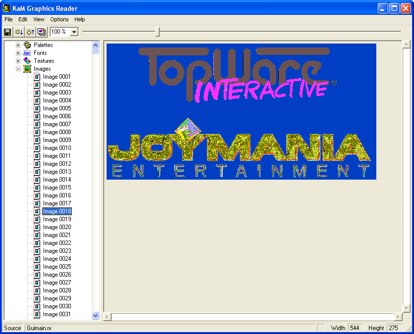Viewport: 414px width, 334px height.
Task: Click the icon beside Image 0004
Action: tap(37, 100)
